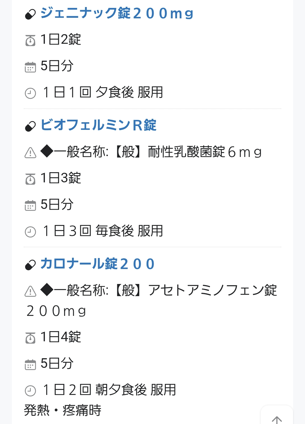Tap the scale icon next to 1日2錠
This screenshot has height=424, width=305.
(30, 41)
